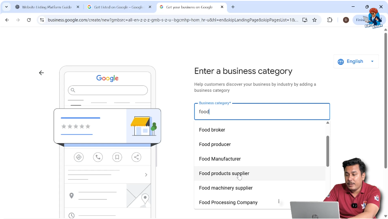The height and width of the screenshot is (219, 388).
Task: Choose Food products supplier suggestion
Action: coord(260,173)
